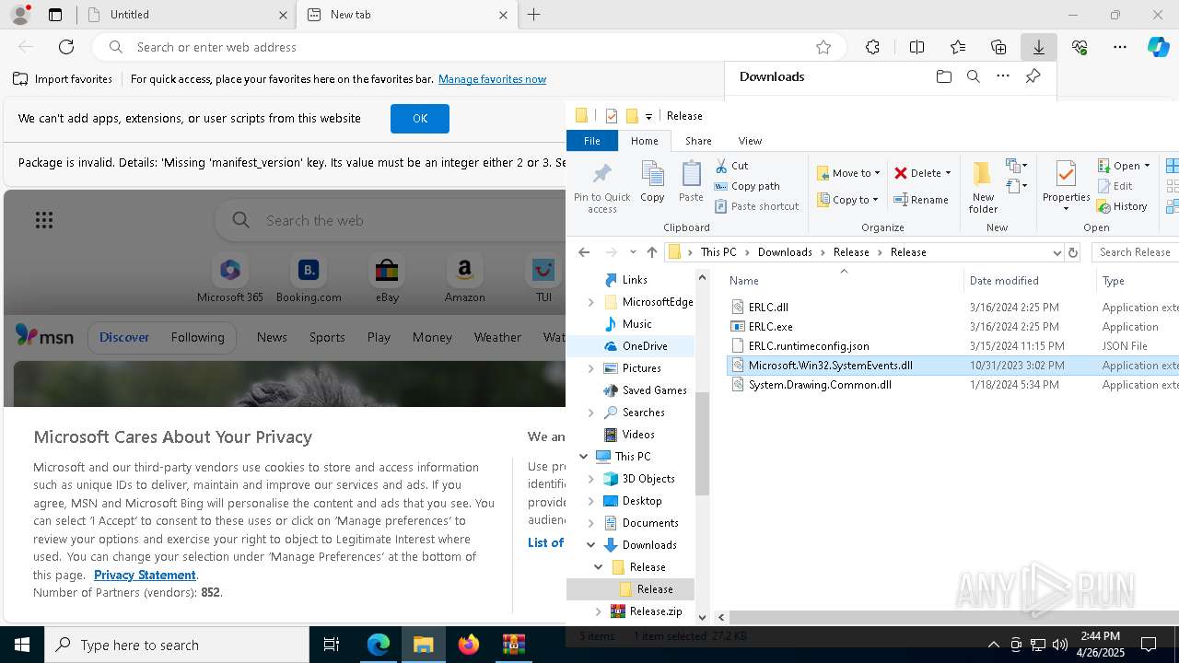The height and width of the screenshot is (663, 1179).
Task: Click OK on the extension warning
Action: pyautogui.click(x=420, y=119)
